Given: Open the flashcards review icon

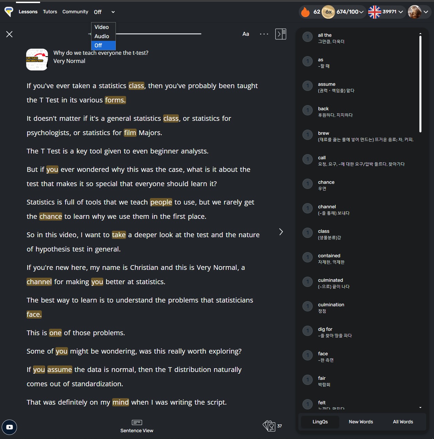Looking at the screenshot, I should tap(269, 426).
